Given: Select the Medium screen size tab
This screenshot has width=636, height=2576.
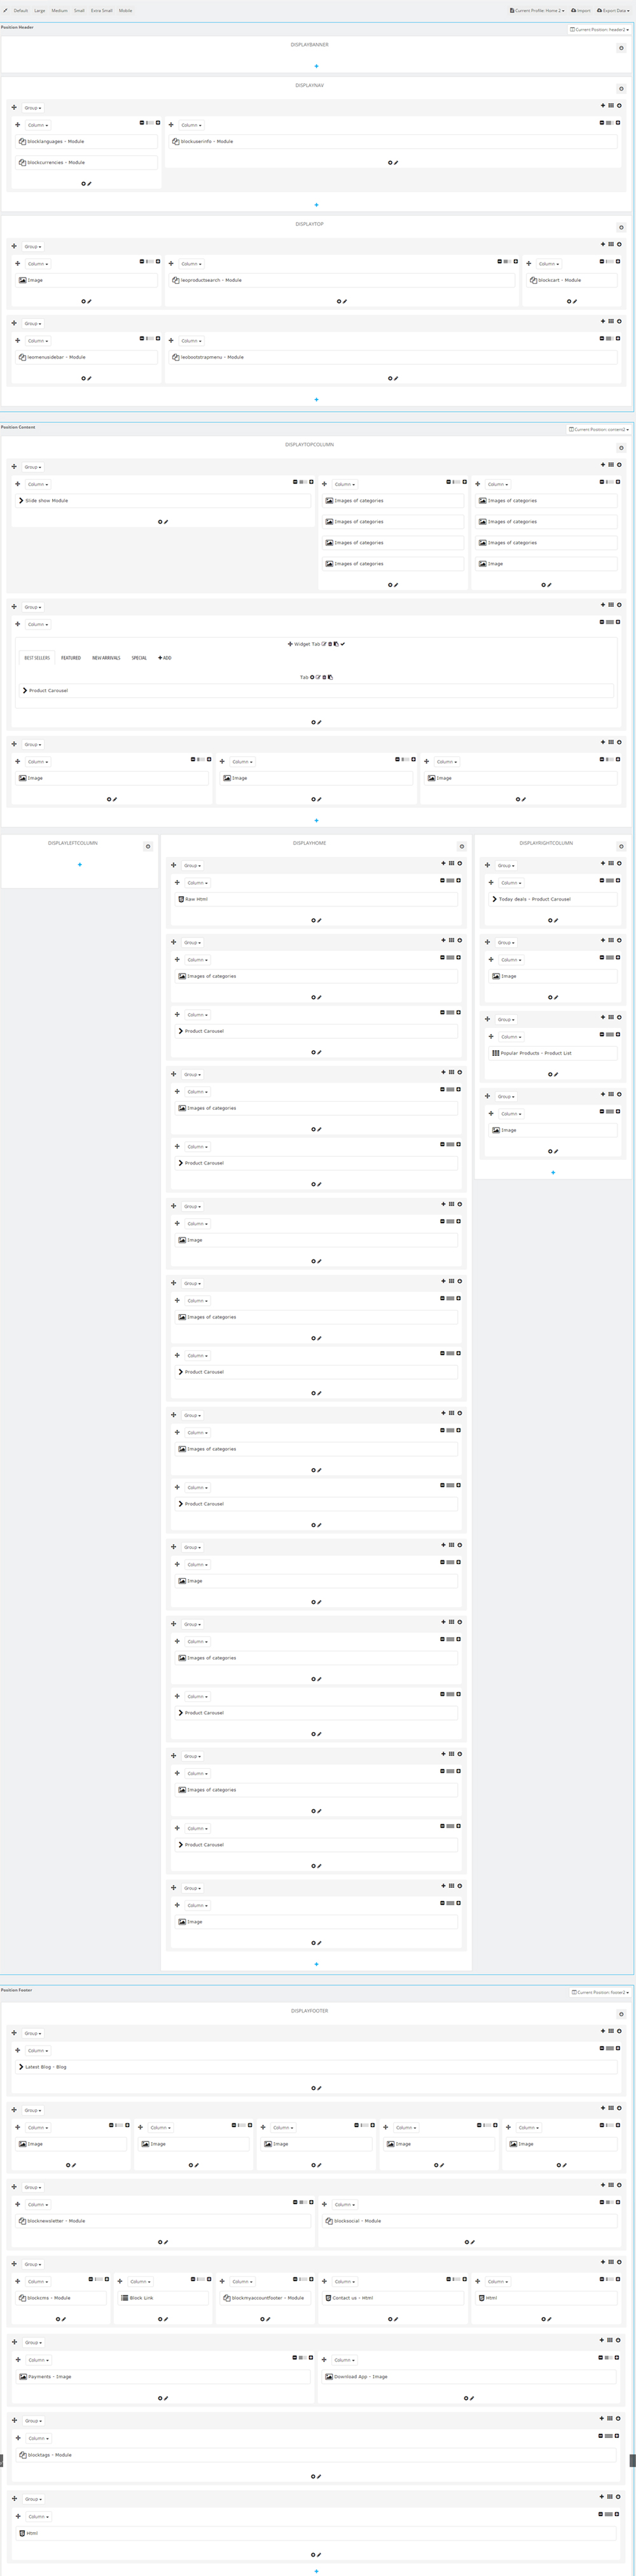Looking at the screenshot, I should click(60, 11).
